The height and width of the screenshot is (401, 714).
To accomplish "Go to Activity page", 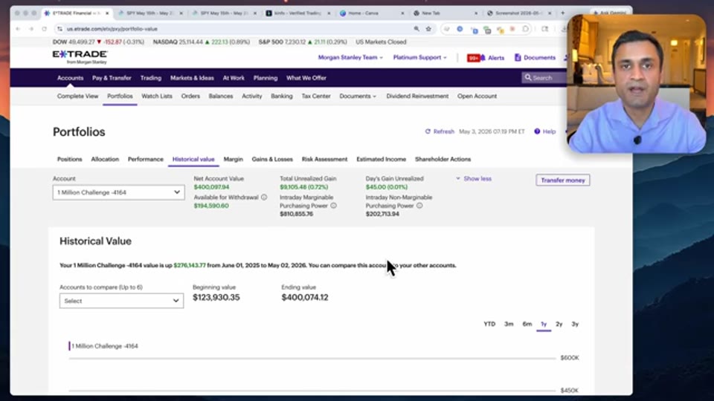I will point(252,97).
